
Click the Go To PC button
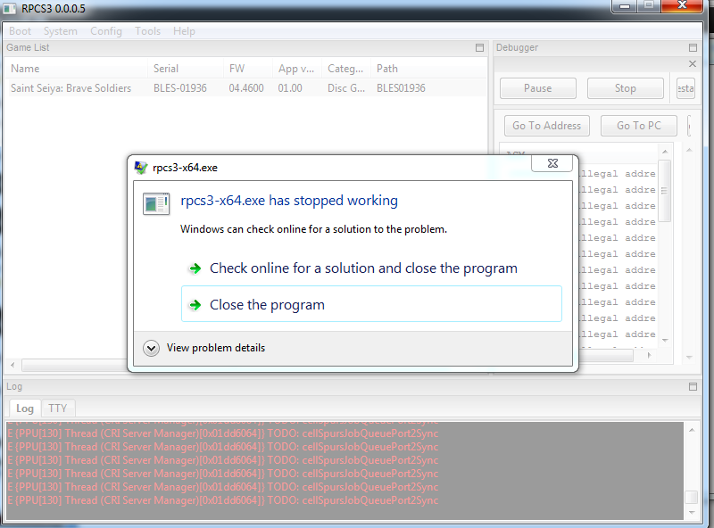point(638,126)
